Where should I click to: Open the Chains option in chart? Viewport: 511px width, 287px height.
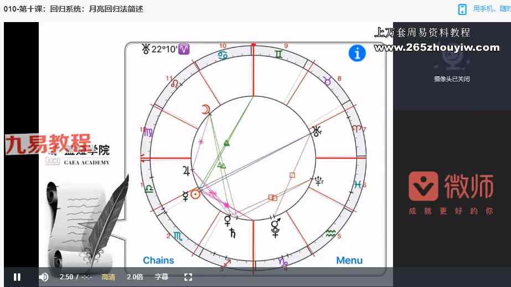point(158,261)
